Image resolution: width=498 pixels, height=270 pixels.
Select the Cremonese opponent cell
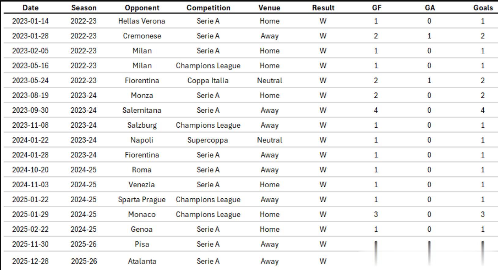142,36
